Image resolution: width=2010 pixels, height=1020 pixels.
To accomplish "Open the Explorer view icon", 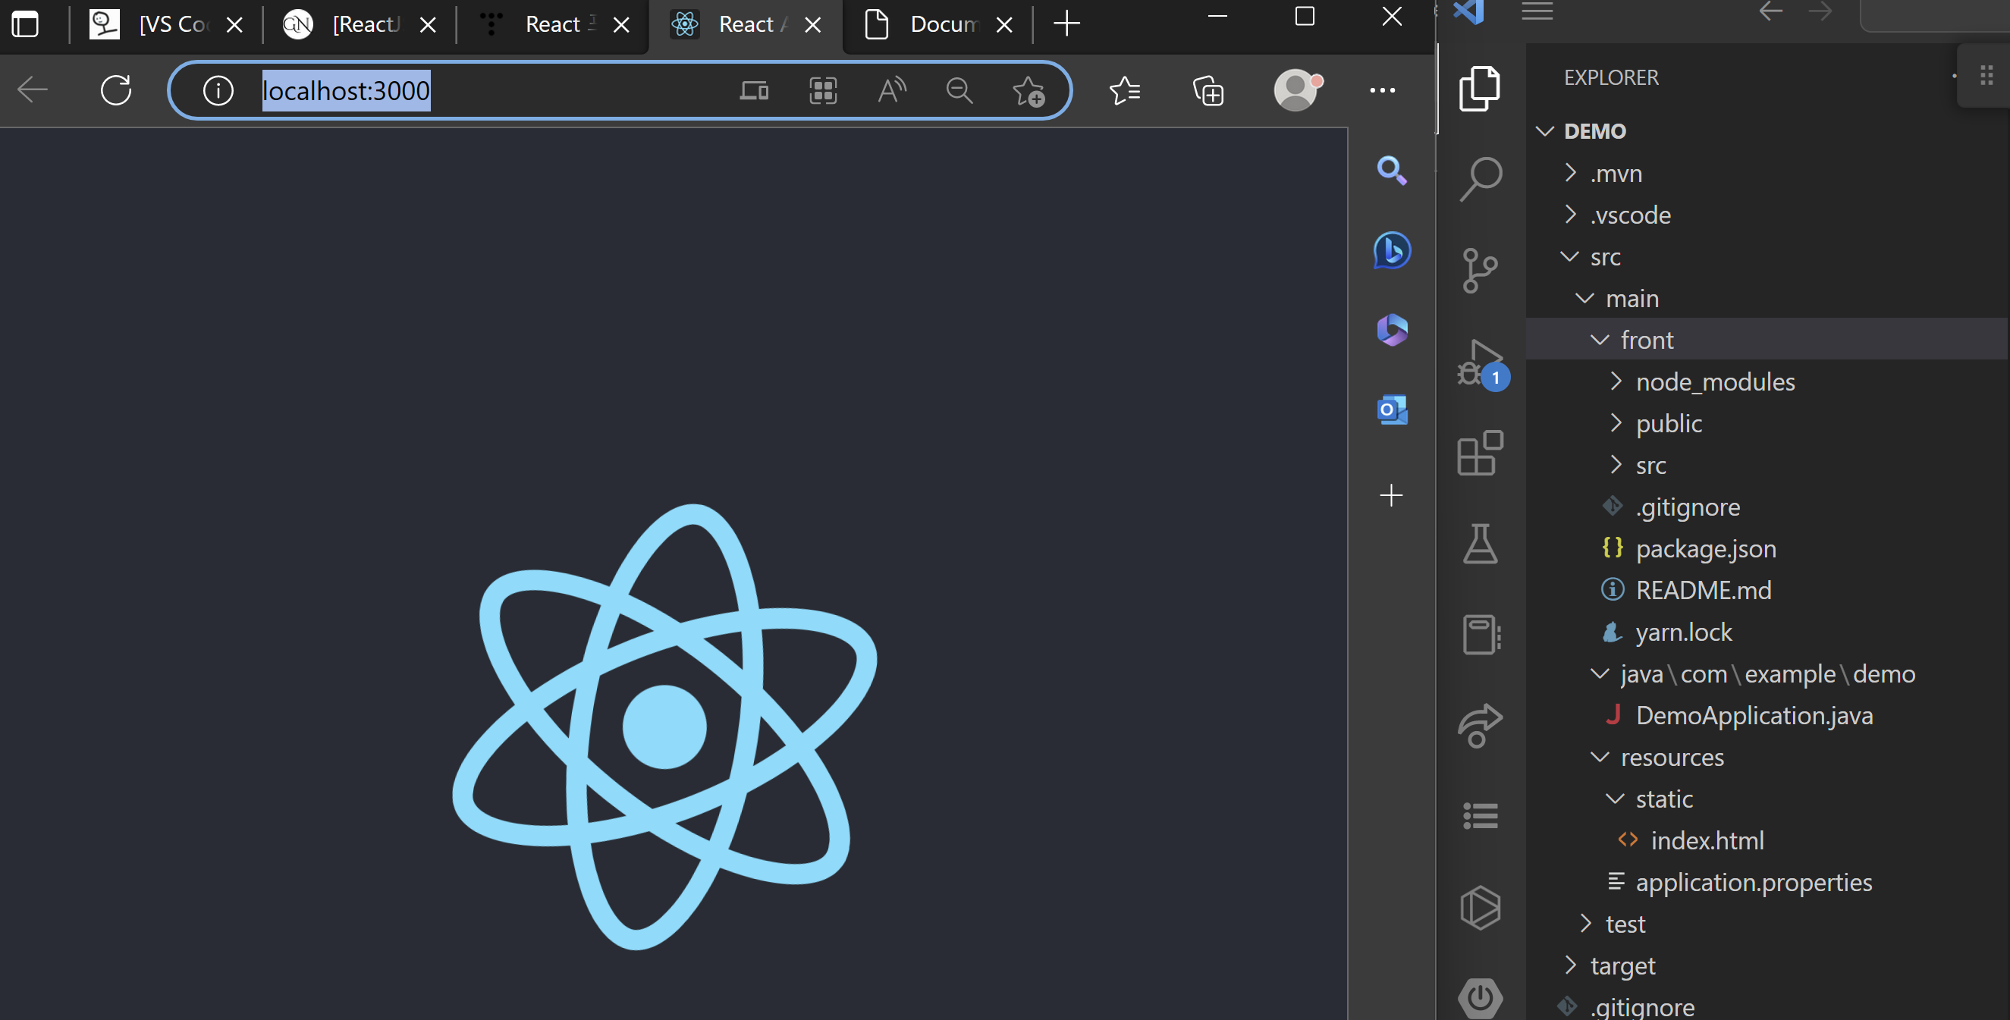I will [1480, 87].
